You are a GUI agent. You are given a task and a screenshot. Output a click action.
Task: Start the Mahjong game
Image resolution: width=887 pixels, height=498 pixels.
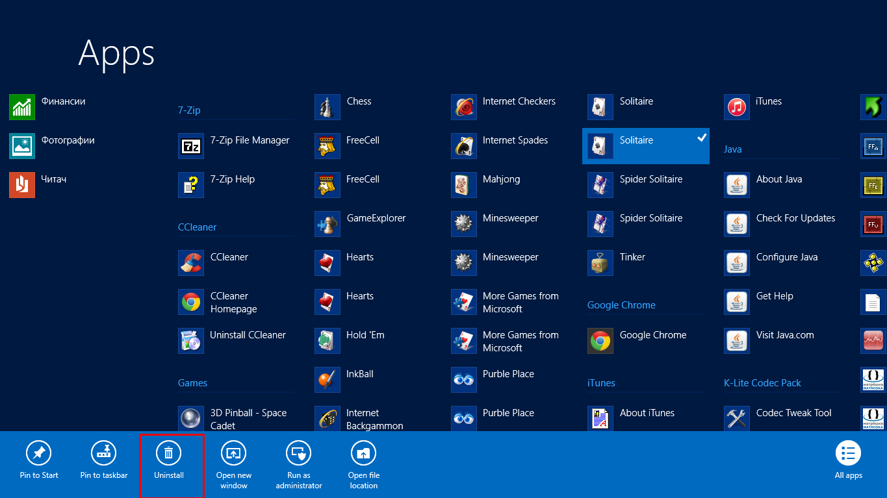pyautogui.click(x=485, y=185)
